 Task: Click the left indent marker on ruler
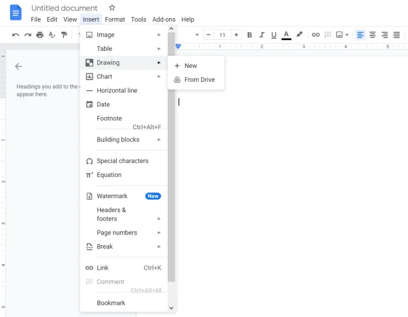point(178,46)
